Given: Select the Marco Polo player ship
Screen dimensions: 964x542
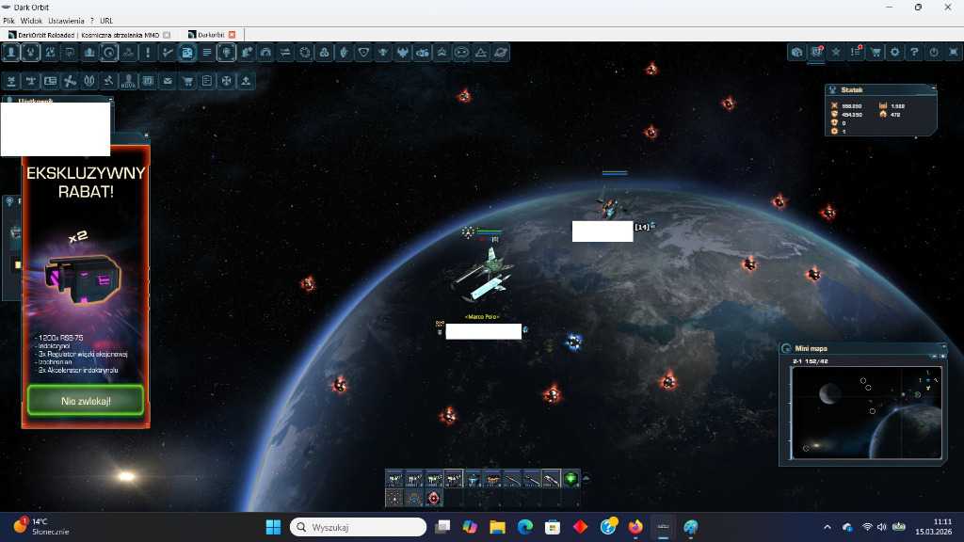Looking at the screenshot, I should pyautogui.click(x=486, y=275).
